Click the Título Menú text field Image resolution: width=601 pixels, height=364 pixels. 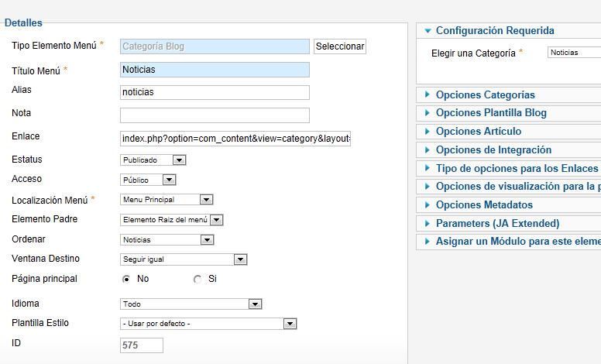[x=215, y=70]
